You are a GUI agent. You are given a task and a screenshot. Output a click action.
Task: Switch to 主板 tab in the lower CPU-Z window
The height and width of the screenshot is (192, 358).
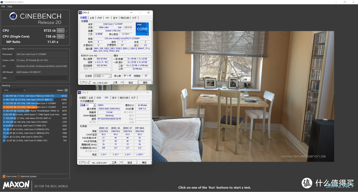91,98
